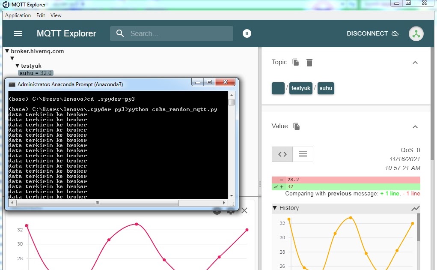Toggle pause on incoming MQTT messages
This screenshot has width=437, height=270.
pyautogui.click(x=247, y=33)
